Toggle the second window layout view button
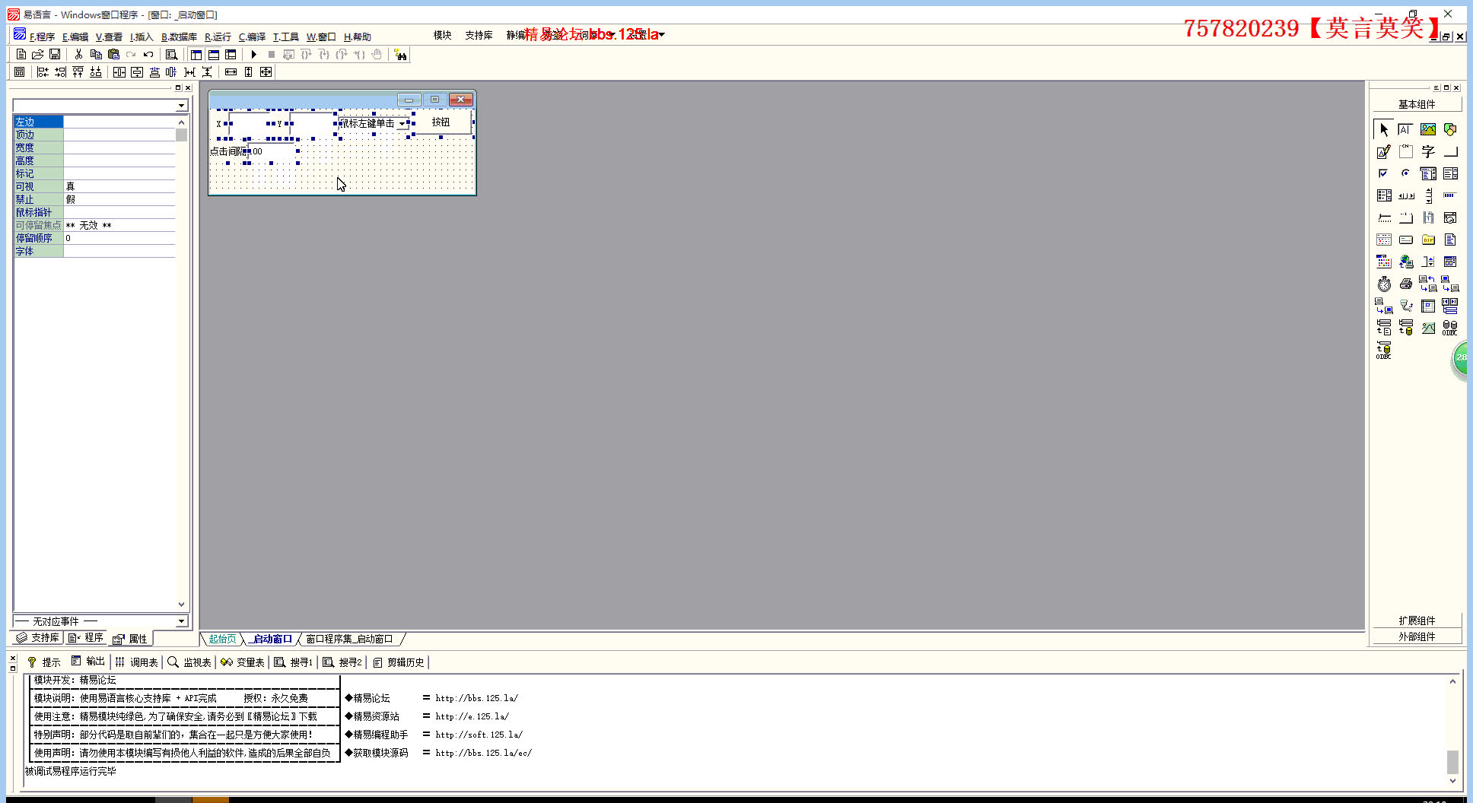1473x803 pixels. pos(214,54)
